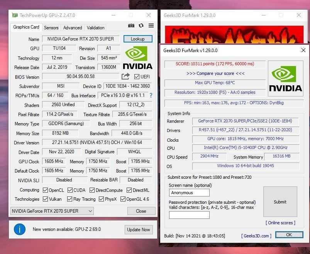Click the Max GPU Temp: 68°C field
310x254 pixels.
click(x=215, y=83)
